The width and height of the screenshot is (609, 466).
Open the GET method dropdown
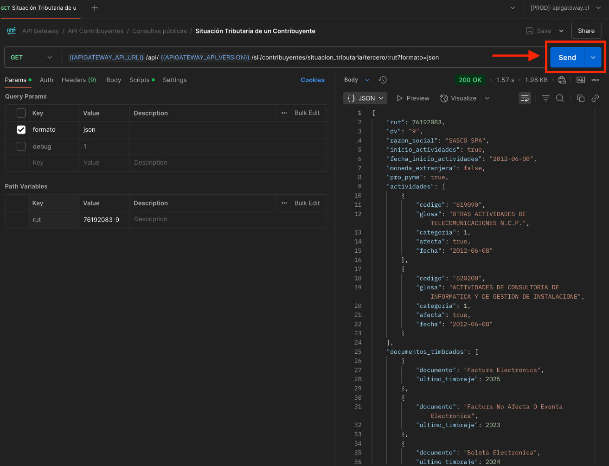coord(31,57)
